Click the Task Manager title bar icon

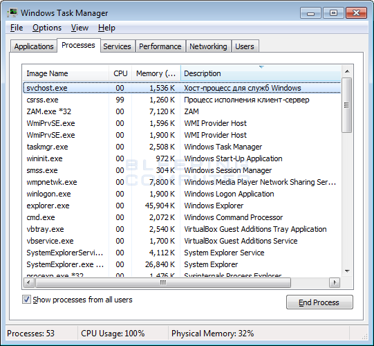tap(12, 12)
